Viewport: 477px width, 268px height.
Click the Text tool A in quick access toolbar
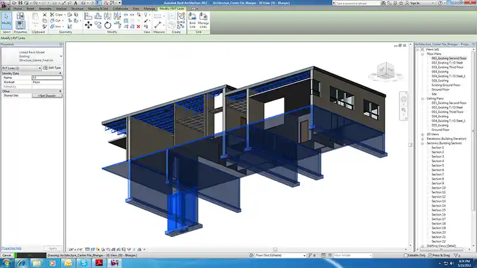[76, 3]
